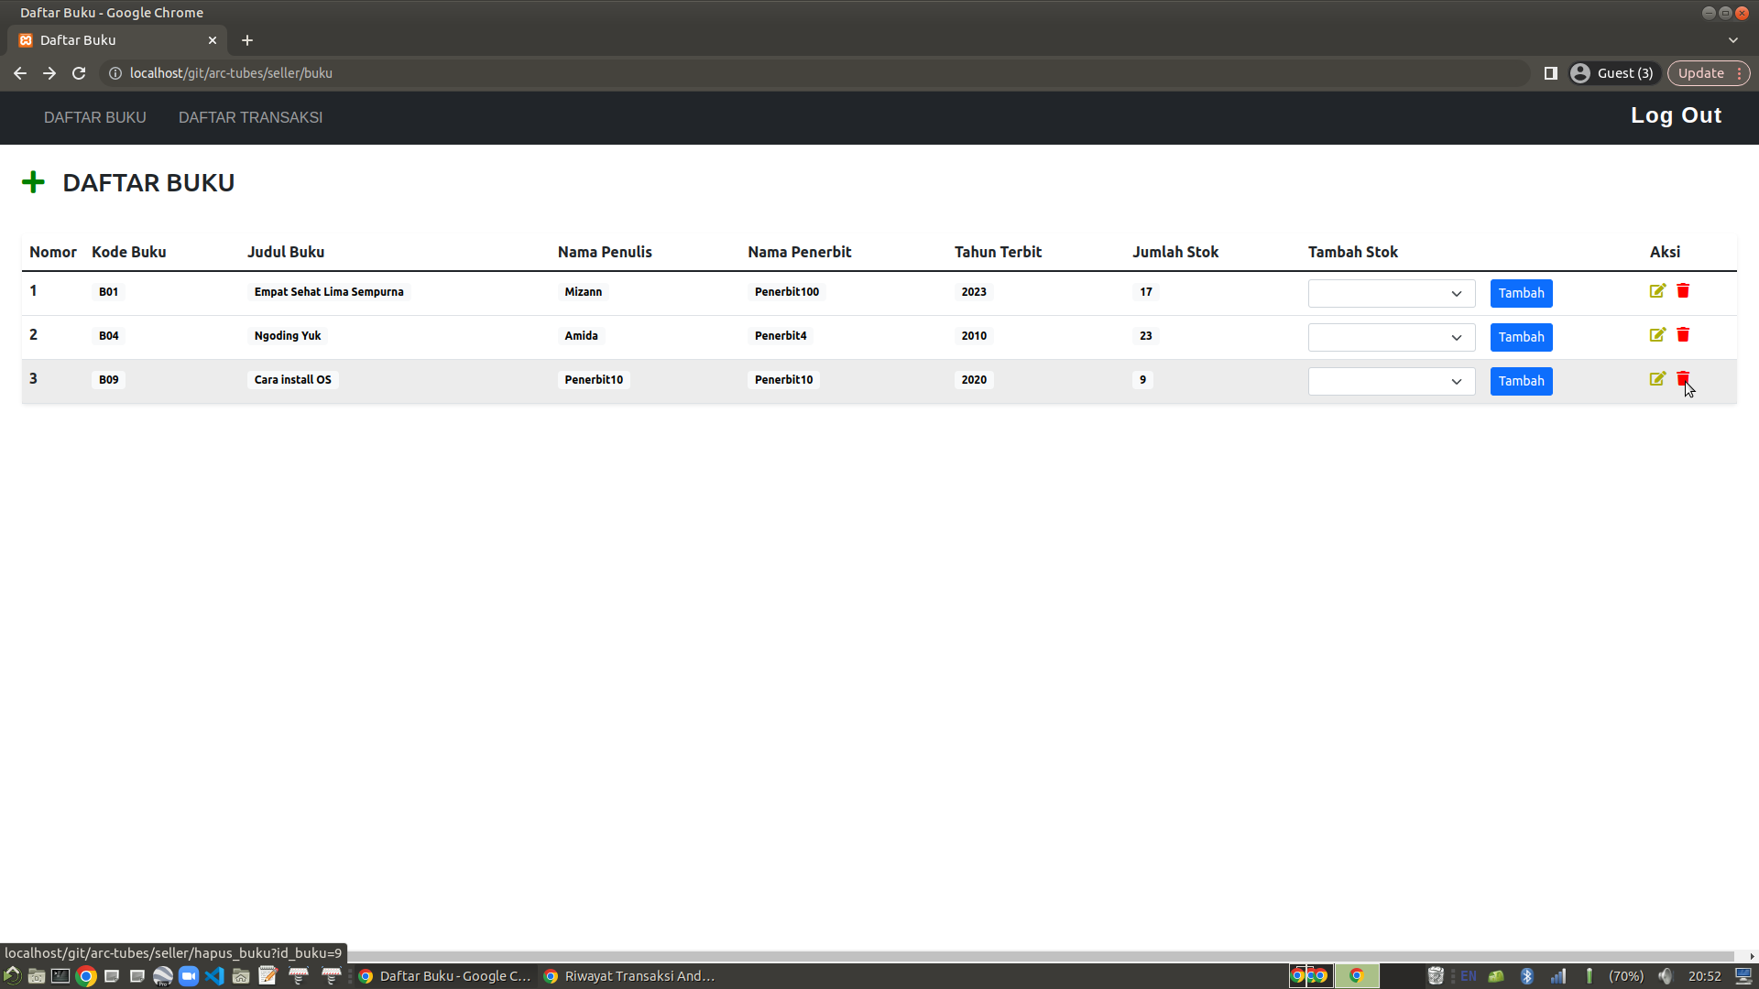The height and width of the screenshot is (989, 1759).
Task: Open the DAFTAR TRANSAKSI menu item
Action: 250,117
